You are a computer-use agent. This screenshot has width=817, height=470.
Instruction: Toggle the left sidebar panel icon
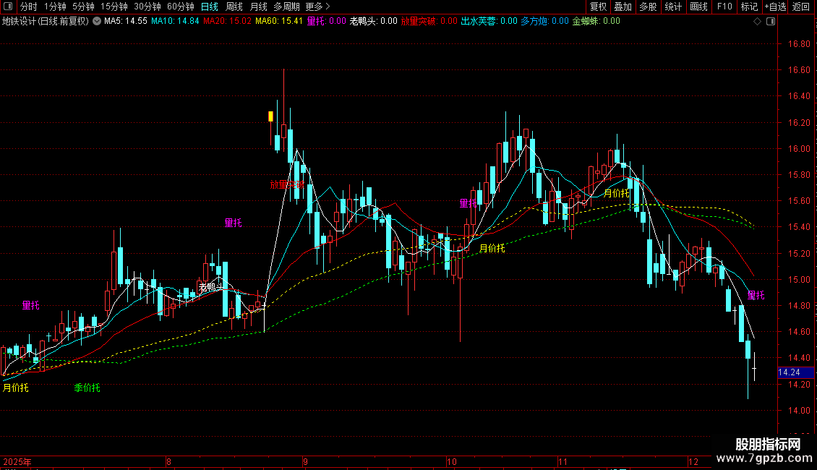8,7
